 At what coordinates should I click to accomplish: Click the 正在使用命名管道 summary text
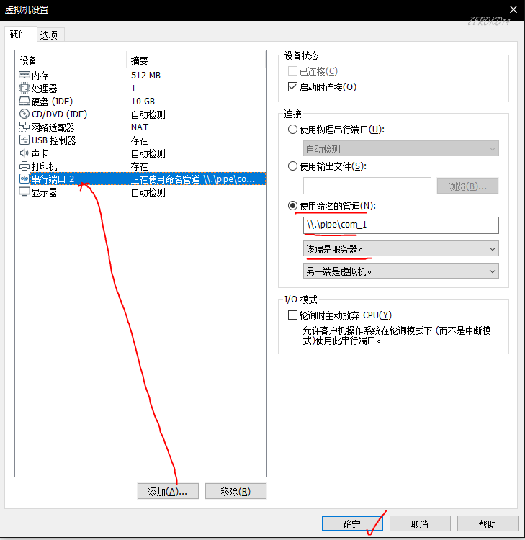(x=193, y=179)
